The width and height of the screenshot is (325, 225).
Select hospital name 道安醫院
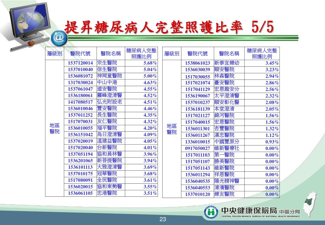107,89
